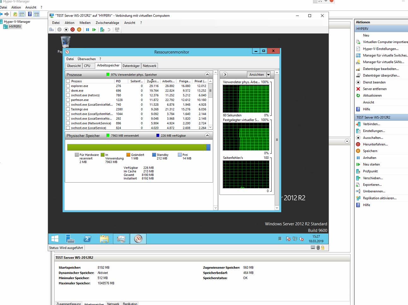The width and height of the screenshot is (408, 305).
Task: Click Ctrl+Alt+Del icon in VM toolbar
Action: pos(51,30)
